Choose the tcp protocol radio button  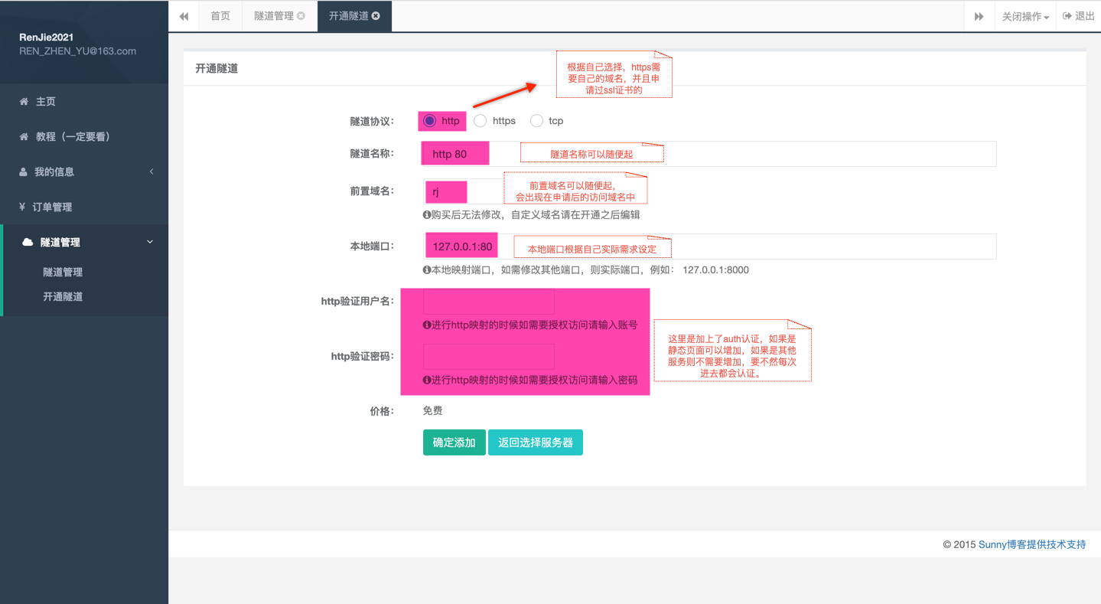537,121
